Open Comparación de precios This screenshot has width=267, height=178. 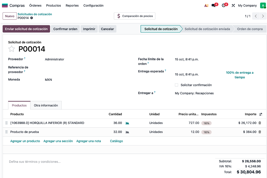135,16
